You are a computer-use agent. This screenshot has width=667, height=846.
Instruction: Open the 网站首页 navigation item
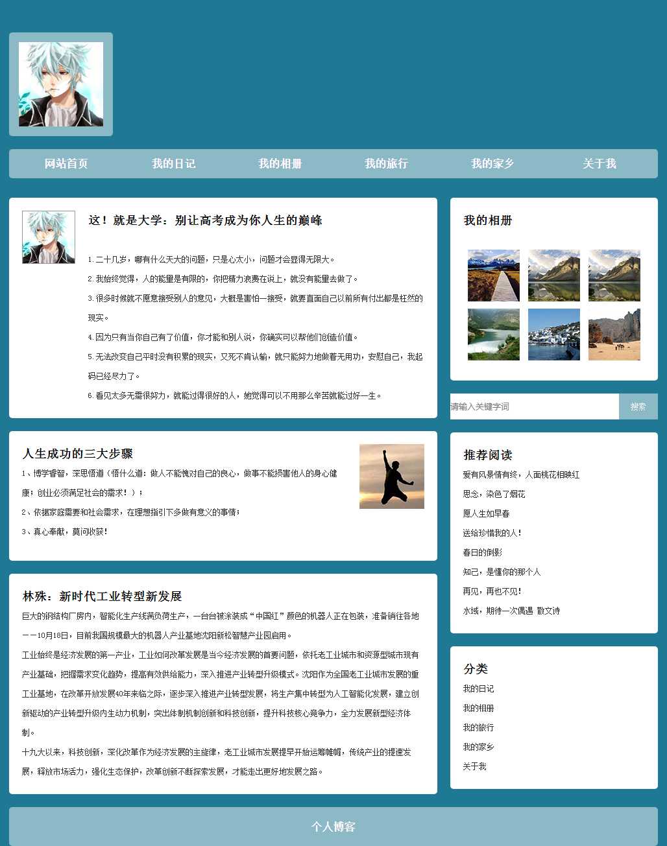tap(66, 163)
